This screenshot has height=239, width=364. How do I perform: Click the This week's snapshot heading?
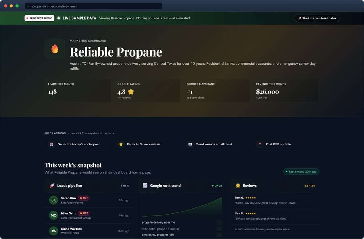[73, 165]
